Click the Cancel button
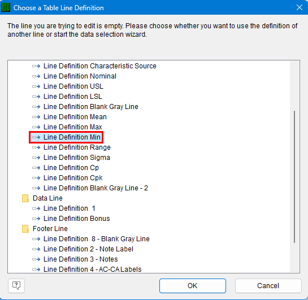The height and width of the screenshot is (300, 308). point(268,286)
